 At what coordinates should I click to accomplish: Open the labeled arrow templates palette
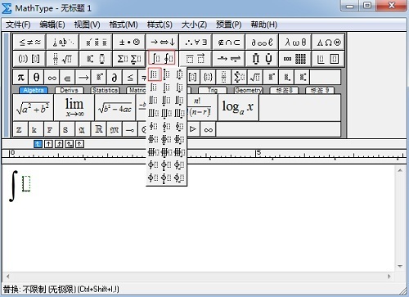(229, 59)
